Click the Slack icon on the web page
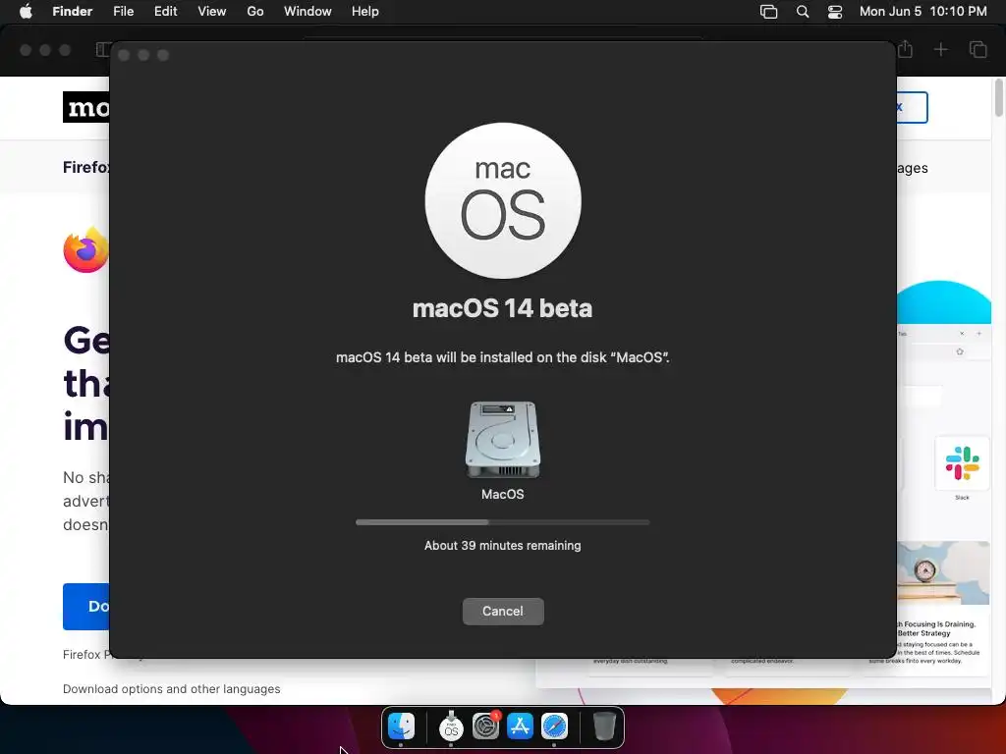Image resolution: width=1006 pixels, height=754 pixels. pos(962,463)
